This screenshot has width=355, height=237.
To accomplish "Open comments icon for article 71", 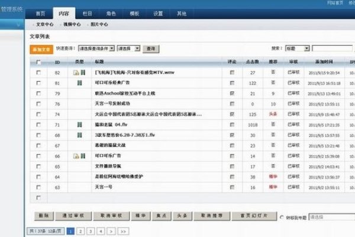I will point(232,125).
